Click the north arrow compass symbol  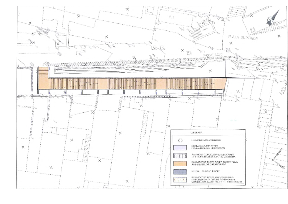273,18
